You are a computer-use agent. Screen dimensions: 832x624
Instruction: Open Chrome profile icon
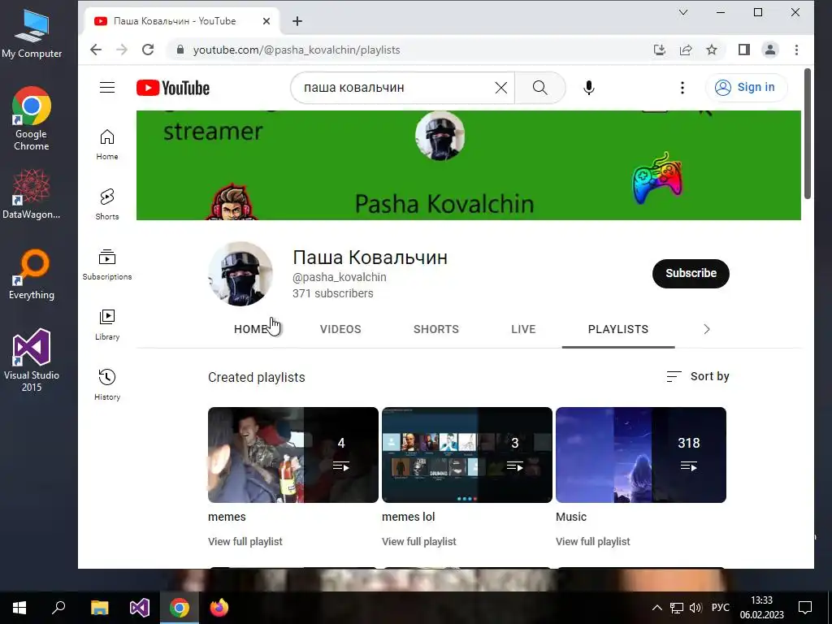[x=770, y=50]
